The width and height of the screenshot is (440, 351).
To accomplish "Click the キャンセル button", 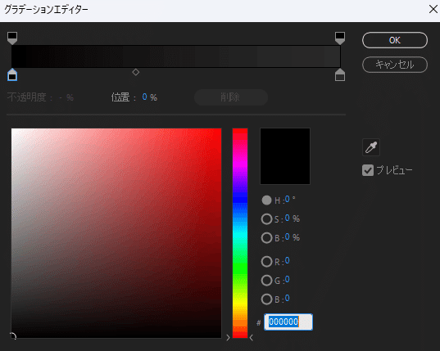I will pos(395,65).
